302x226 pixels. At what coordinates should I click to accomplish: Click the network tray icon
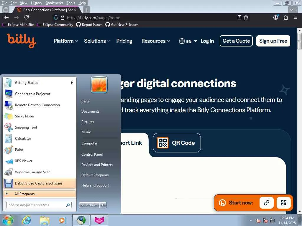click(x=272, y=220)
